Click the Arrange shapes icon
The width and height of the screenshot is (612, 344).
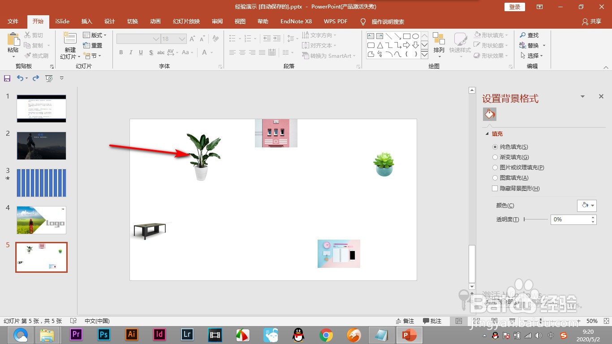[x=439, y=39]
